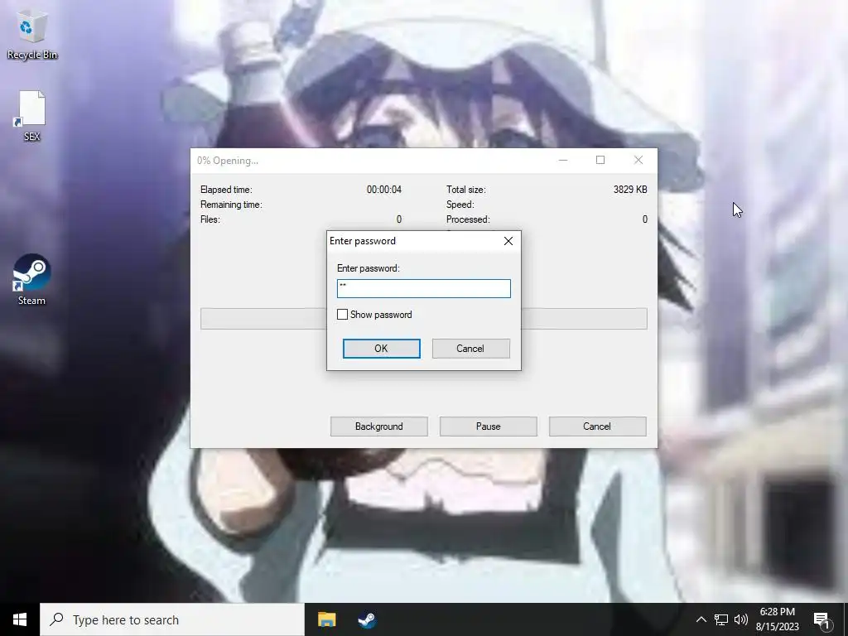Click the Speed label
The image size is (848, 636).
point(460,205)
